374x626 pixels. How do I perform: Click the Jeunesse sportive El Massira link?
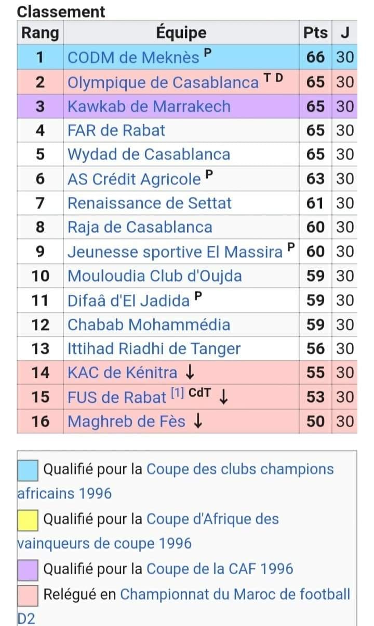click(x=175, y=252)
